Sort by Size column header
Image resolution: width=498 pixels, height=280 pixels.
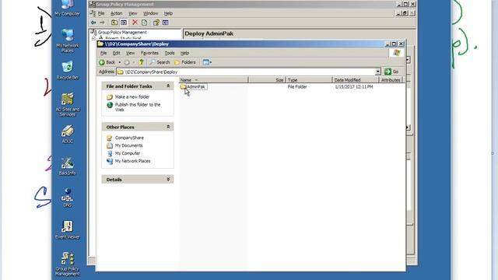267,80
